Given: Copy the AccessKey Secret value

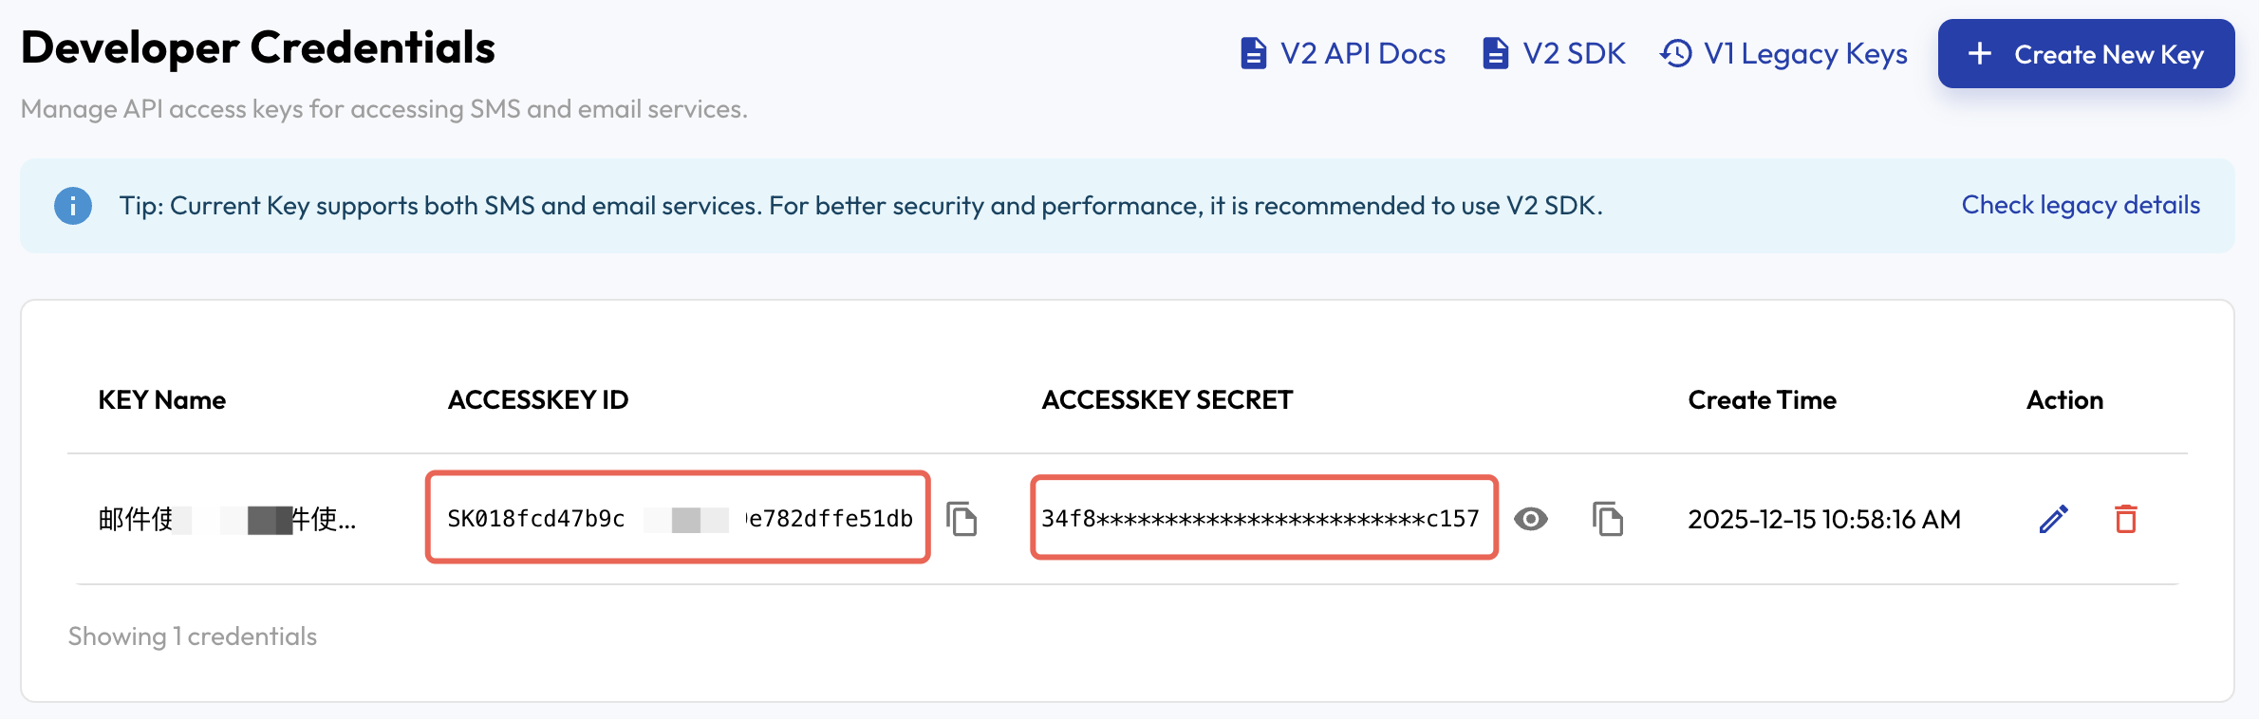Looking at the screenshot, I should coord(1607,519).
